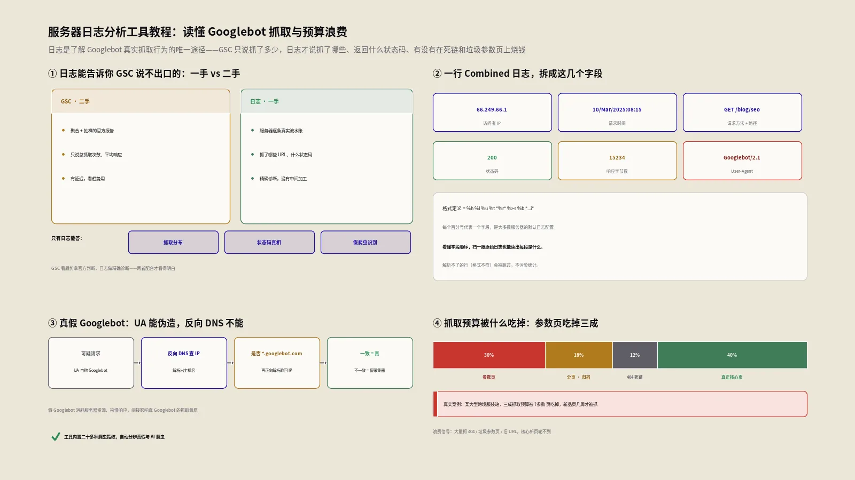This screenshot has height=480, width=855.
Task: Click the gray 12% bar segment
Action: tap(635, 355)
